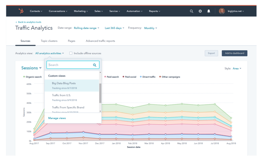Switch to the Sources tab
The height and width of the screenshot is (161, 273).
25,41
